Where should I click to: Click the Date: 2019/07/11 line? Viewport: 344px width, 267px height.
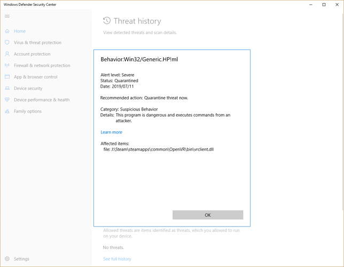[117, 86]
